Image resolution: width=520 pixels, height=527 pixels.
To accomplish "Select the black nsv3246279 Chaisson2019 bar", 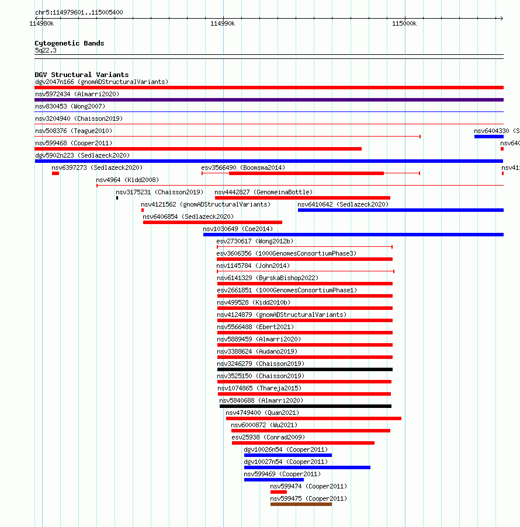I will click(x=304, y=369).
